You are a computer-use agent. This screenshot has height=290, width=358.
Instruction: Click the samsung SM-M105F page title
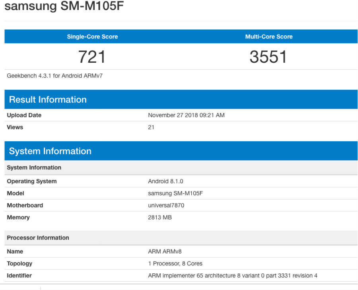pyautogui.click(x=66, y=6)
